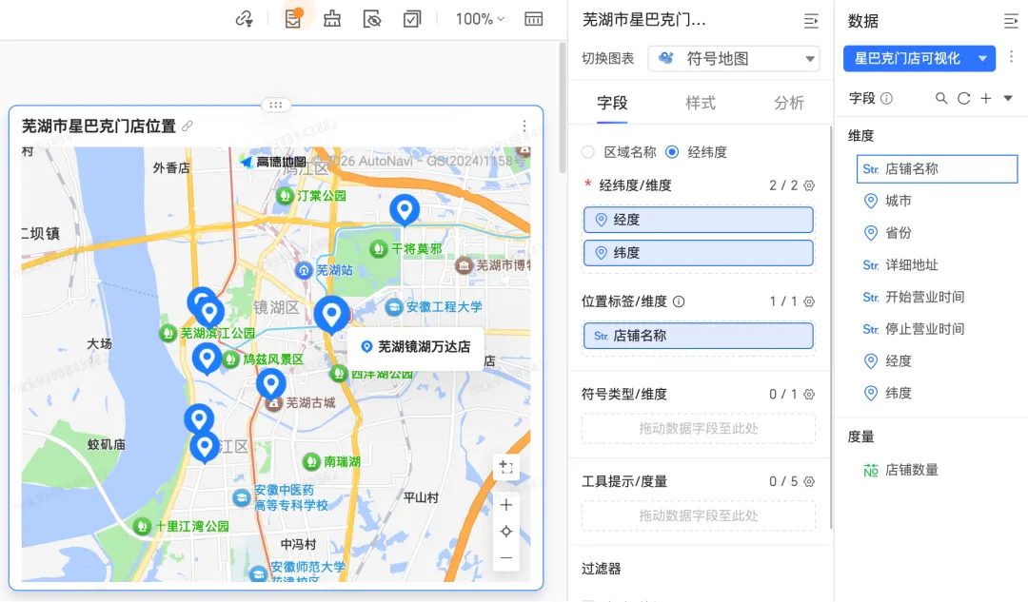Click the chart drag handle at top

[275, 105]
